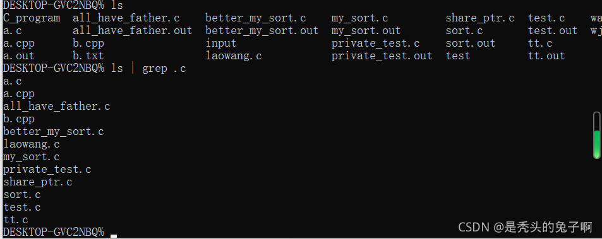Screen dimensions: 602x239
Task: Click b.txt in the ls output
Action: (88, 56)
